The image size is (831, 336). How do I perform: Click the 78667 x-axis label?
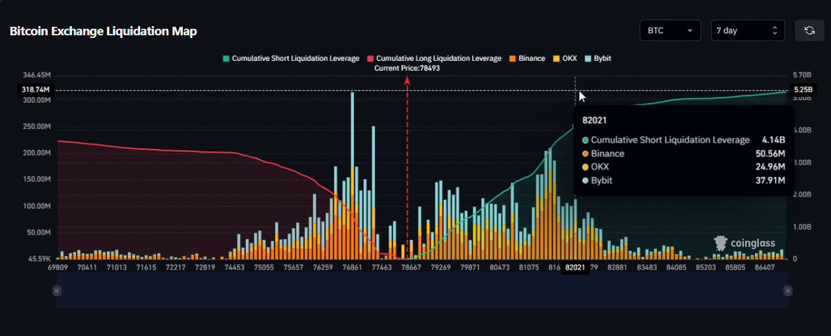[411, 268]
